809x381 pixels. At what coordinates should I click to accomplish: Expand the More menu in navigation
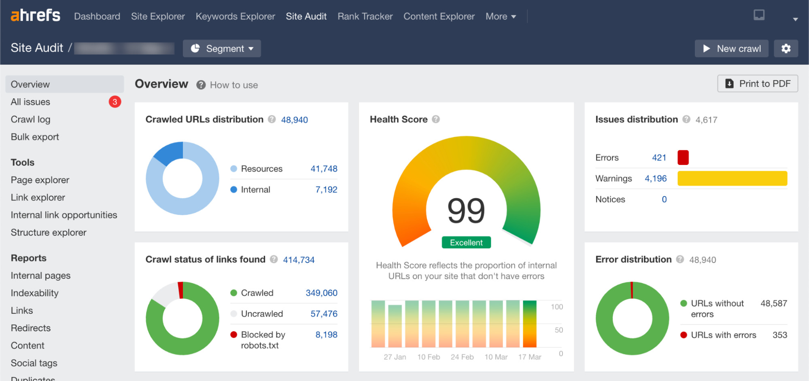pyautogui.click(x=501, y=17)
